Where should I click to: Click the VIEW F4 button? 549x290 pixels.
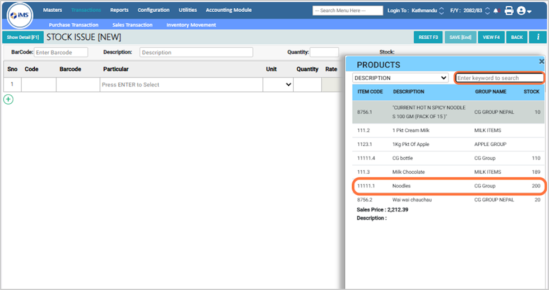pos(491,37)
